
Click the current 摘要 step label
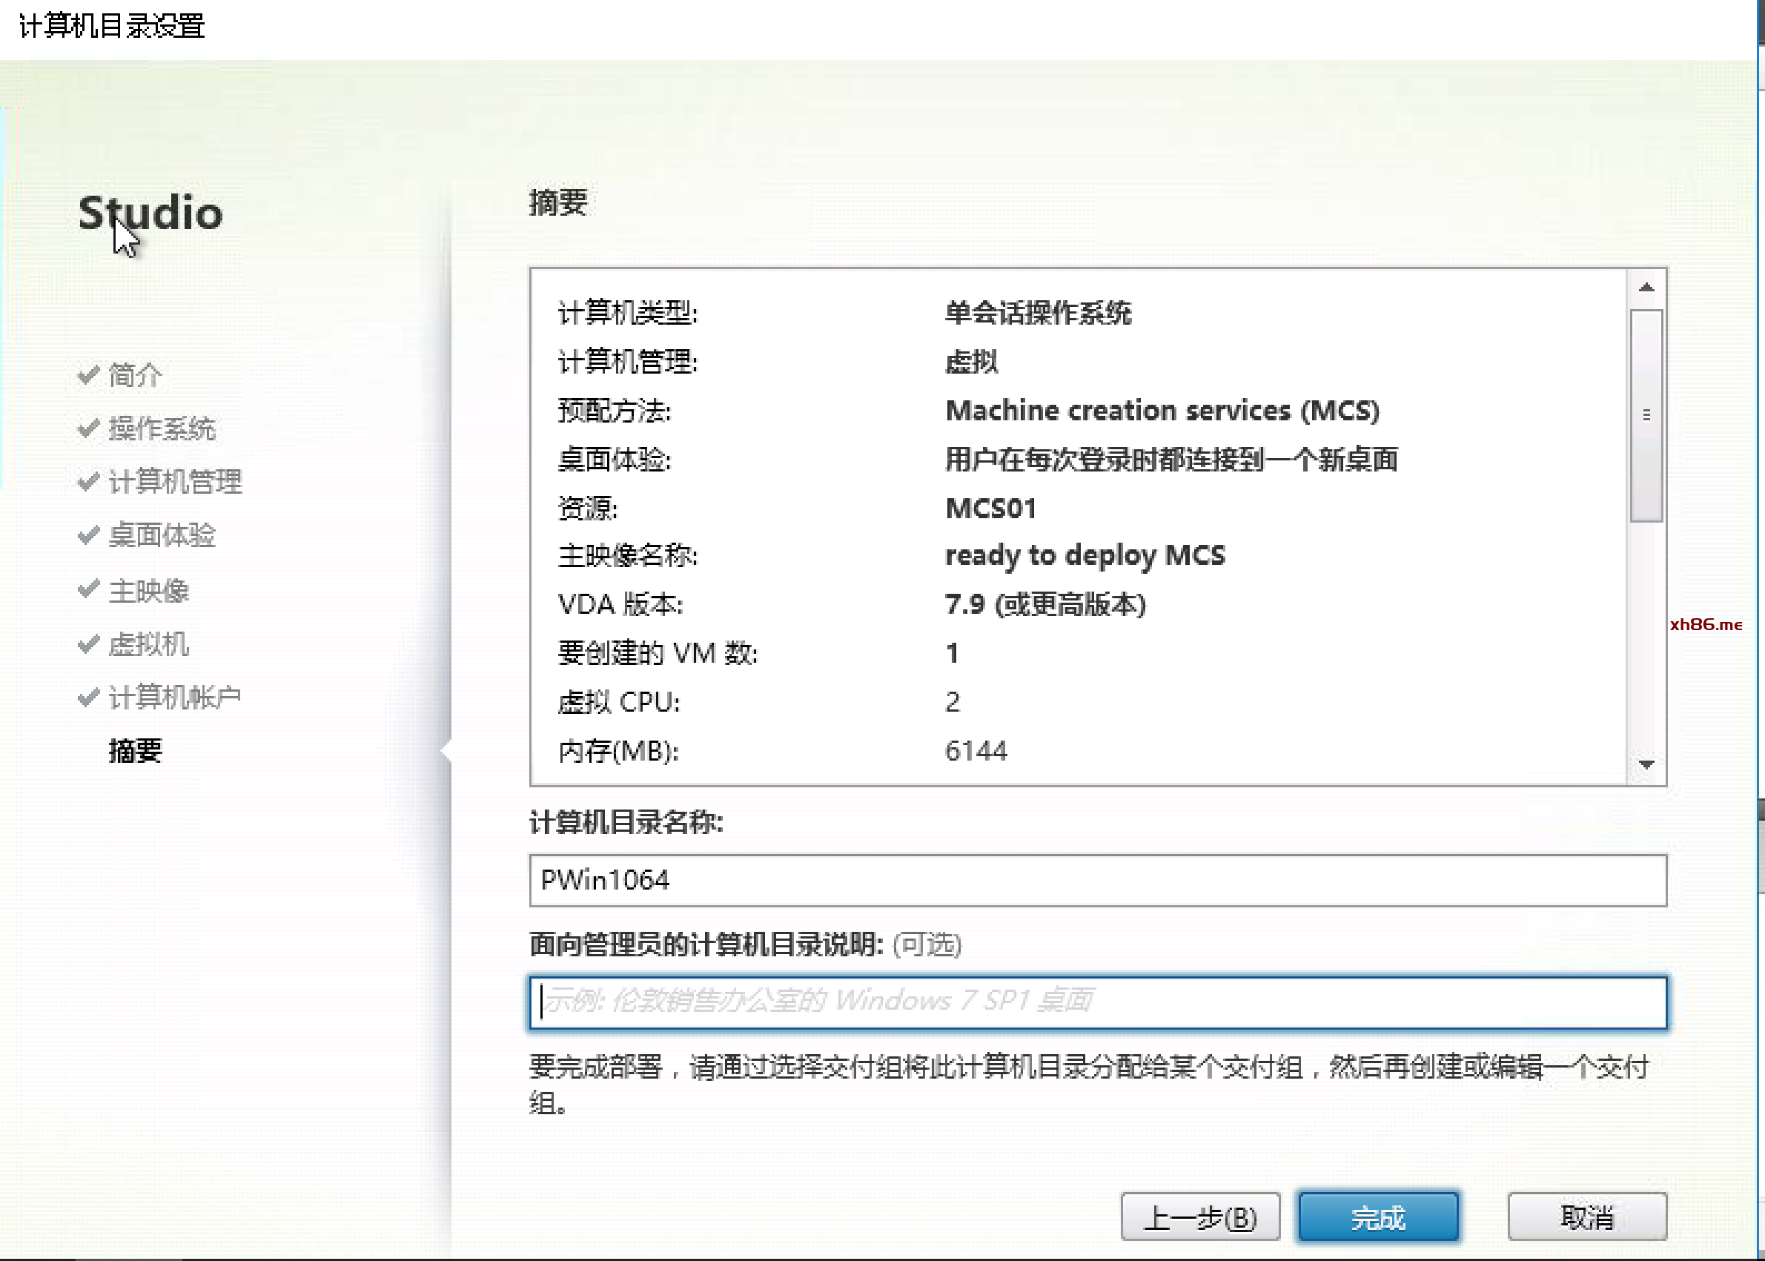pyautogui.click(x=135, y=750)
